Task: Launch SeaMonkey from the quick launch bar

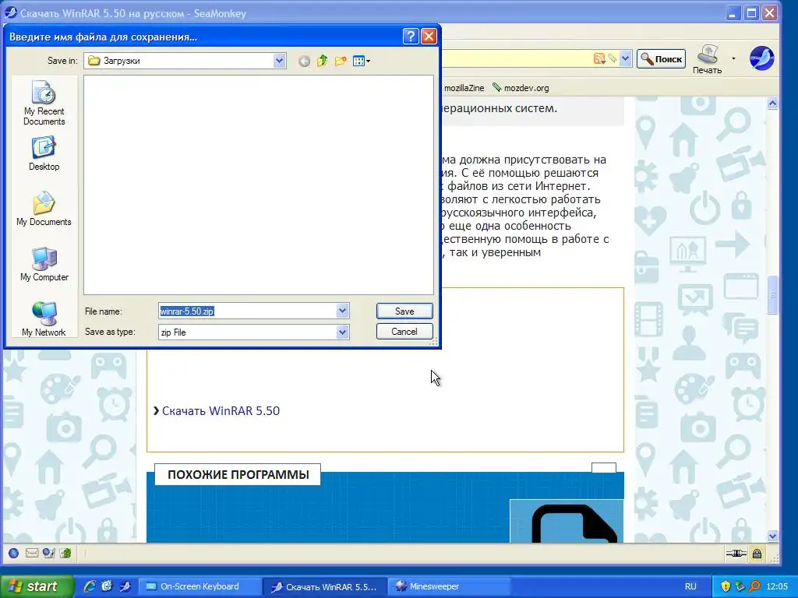Action: point(125,586)
